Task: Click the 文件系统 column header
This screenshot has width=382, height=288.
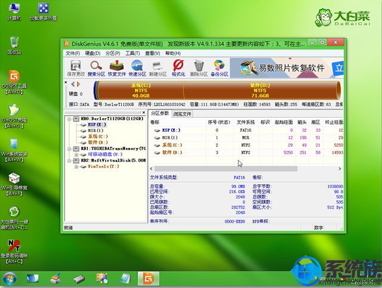Action: [245, 122]
